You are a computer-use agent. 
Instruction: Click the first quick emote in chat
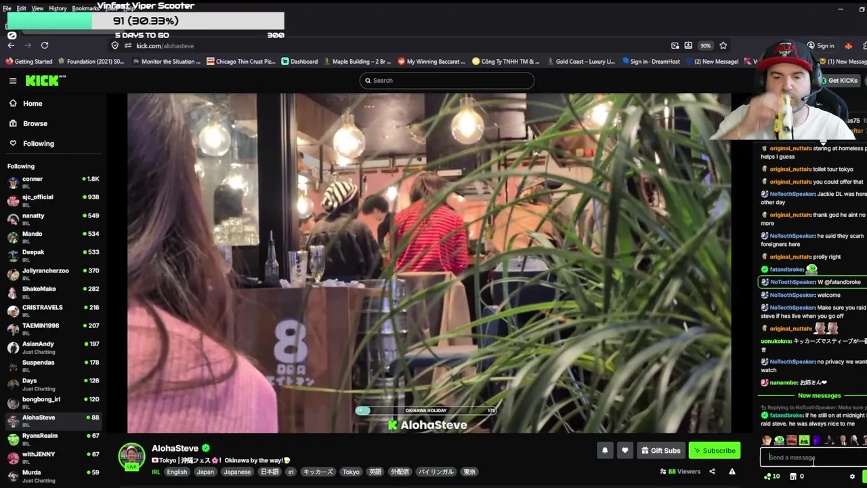(x=767, y=441)
